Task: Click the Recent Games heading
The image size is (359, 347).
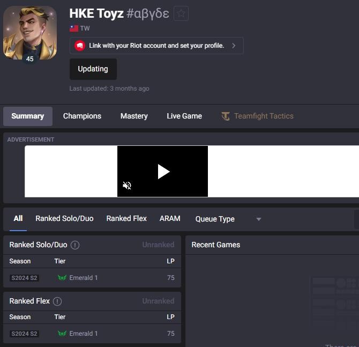Action: point(216,245)
